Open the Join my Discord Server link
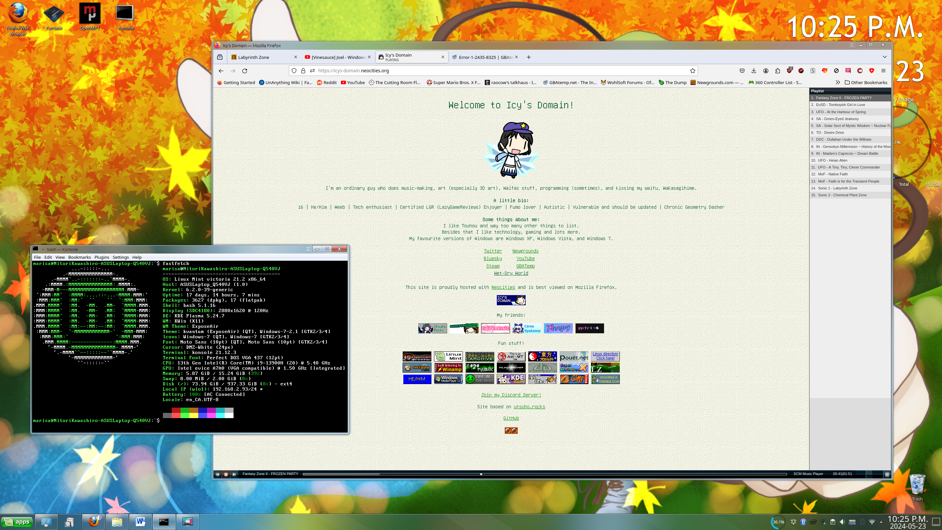Viewport: 942px width, 530px height. 511,395
